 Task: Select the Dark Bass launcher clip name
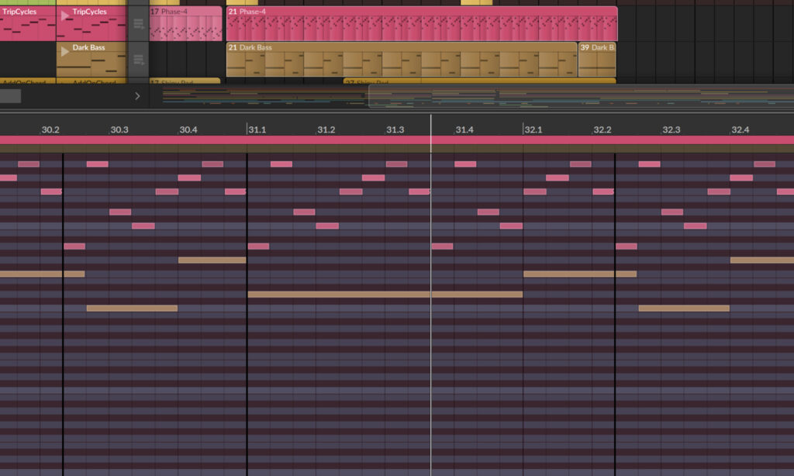pos(88,47)
